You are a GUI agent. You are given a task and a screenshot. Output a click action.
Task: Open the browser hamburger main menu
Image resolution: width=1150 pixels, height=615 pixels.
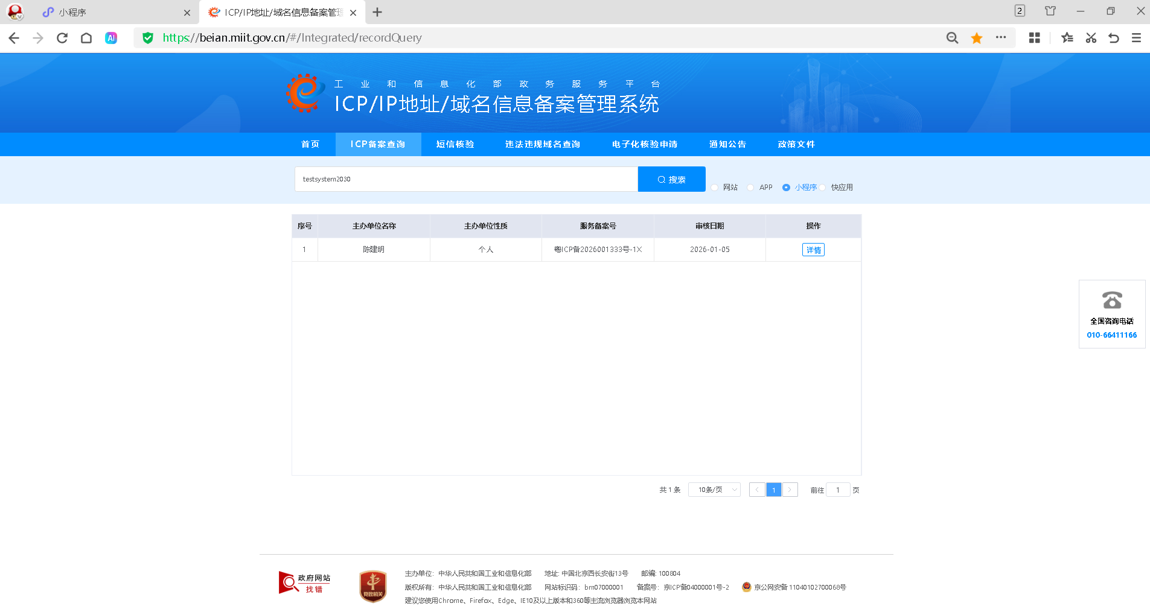[1136, 38]
